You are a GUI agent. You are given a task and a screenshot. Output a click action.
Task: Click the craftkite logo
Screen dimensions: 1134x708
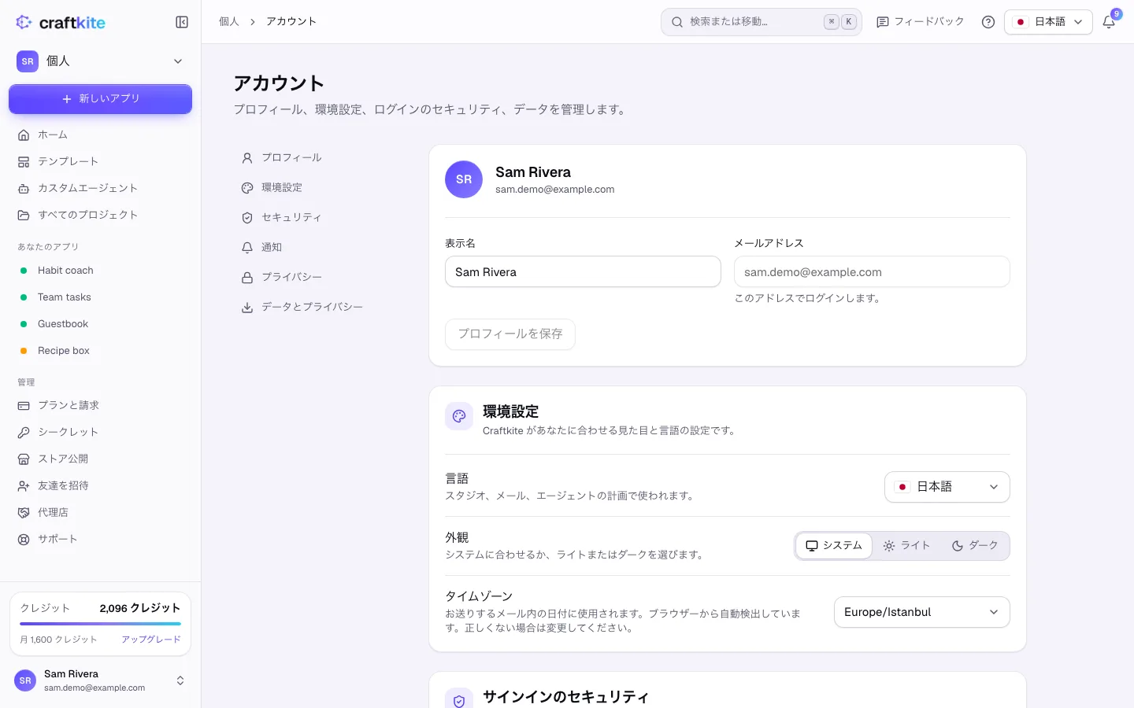click(61, 22)
